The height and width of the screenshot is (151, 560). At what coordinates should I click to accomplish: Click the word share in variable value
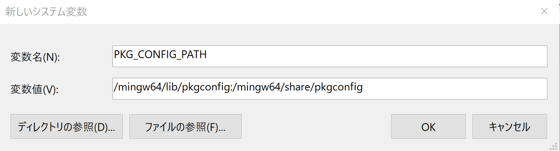click(297, 87)
